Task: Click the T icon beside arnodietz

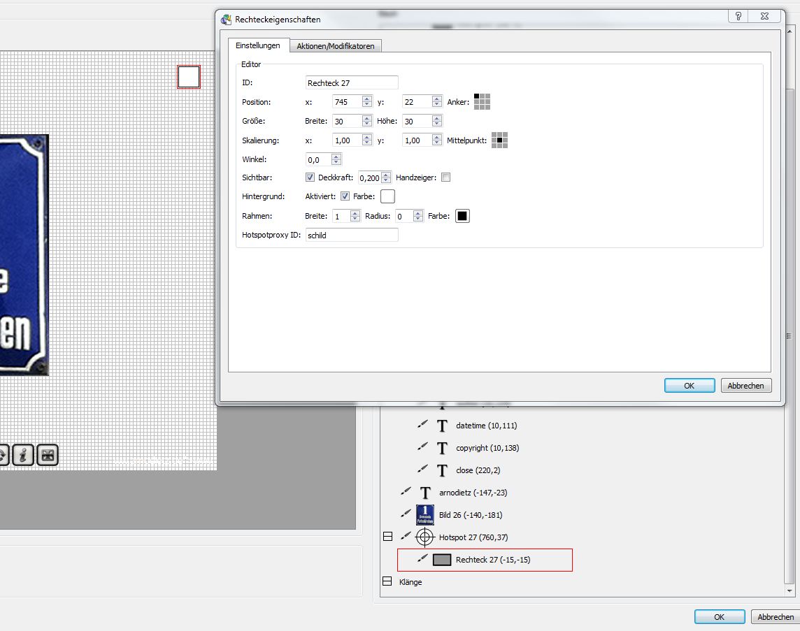Action: pyautogui.click(x=425, y=493)
